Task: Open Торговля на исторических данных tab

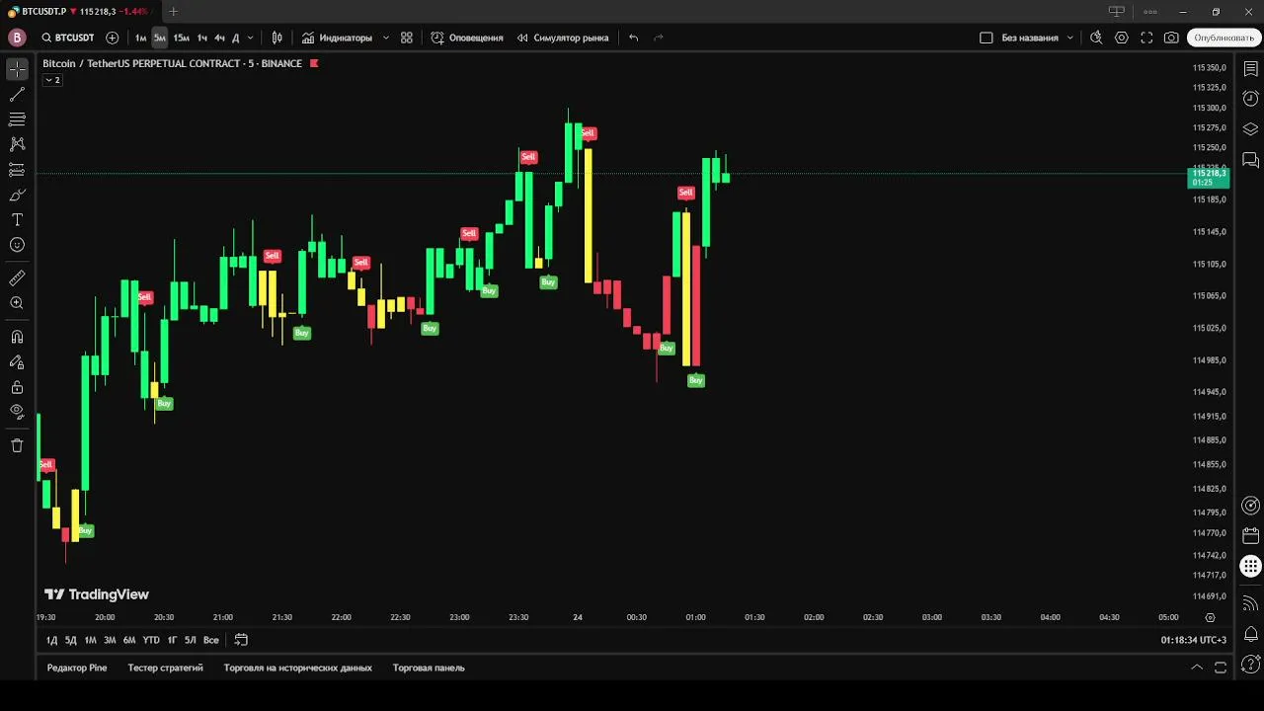Action: pyautogui.click(x=298, y=668)
